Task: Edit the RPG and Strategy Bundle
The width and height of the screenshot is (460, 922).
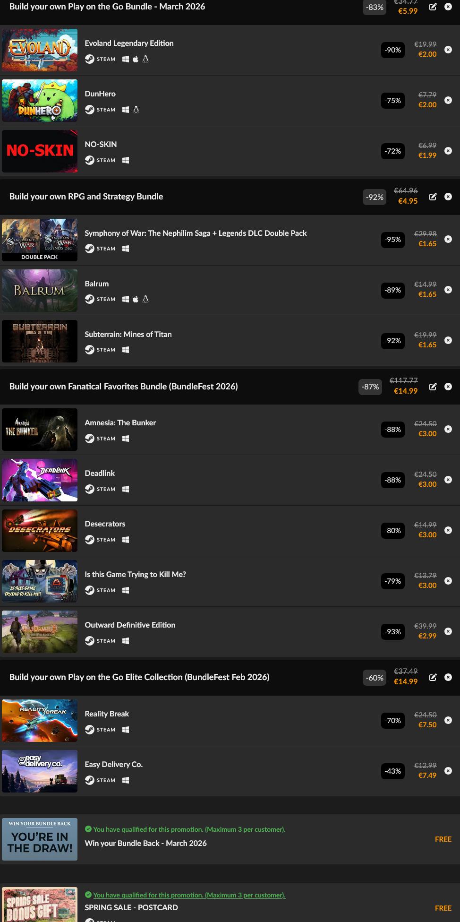Action: coord(433,197)
